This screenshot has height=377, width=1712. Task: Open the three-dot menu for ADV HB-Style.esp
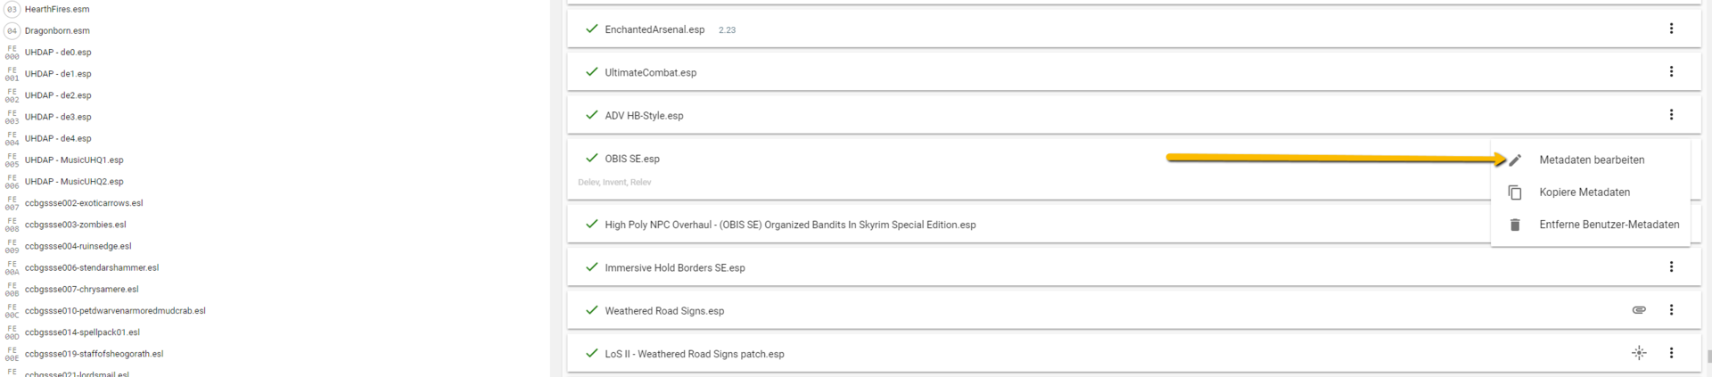1671,114
